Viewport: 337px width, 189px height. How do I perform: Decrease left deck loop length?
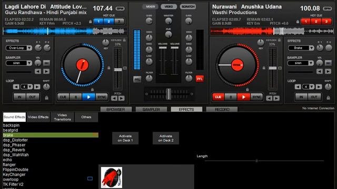[x=16, y=87]
